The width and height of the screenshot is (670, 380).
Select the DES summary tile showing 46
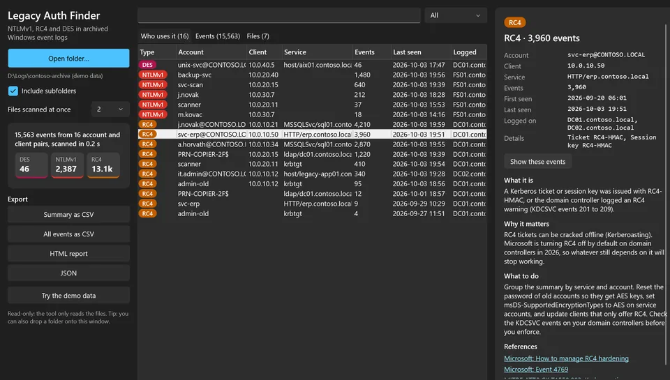coord(31,165)
